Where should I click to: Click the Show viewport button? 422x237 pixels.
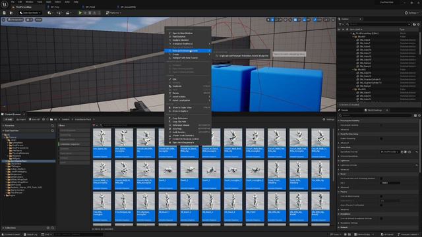(x=39, y=20)
